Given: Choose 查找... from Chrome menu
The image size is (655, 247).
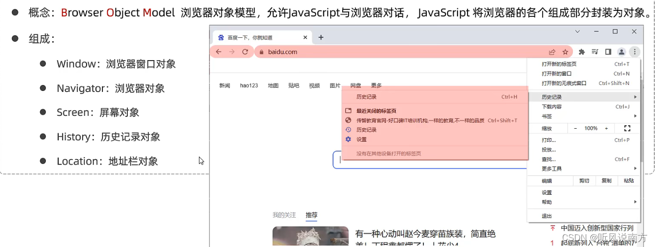Looking at the screenshot, I should click(x=584, y=159).
